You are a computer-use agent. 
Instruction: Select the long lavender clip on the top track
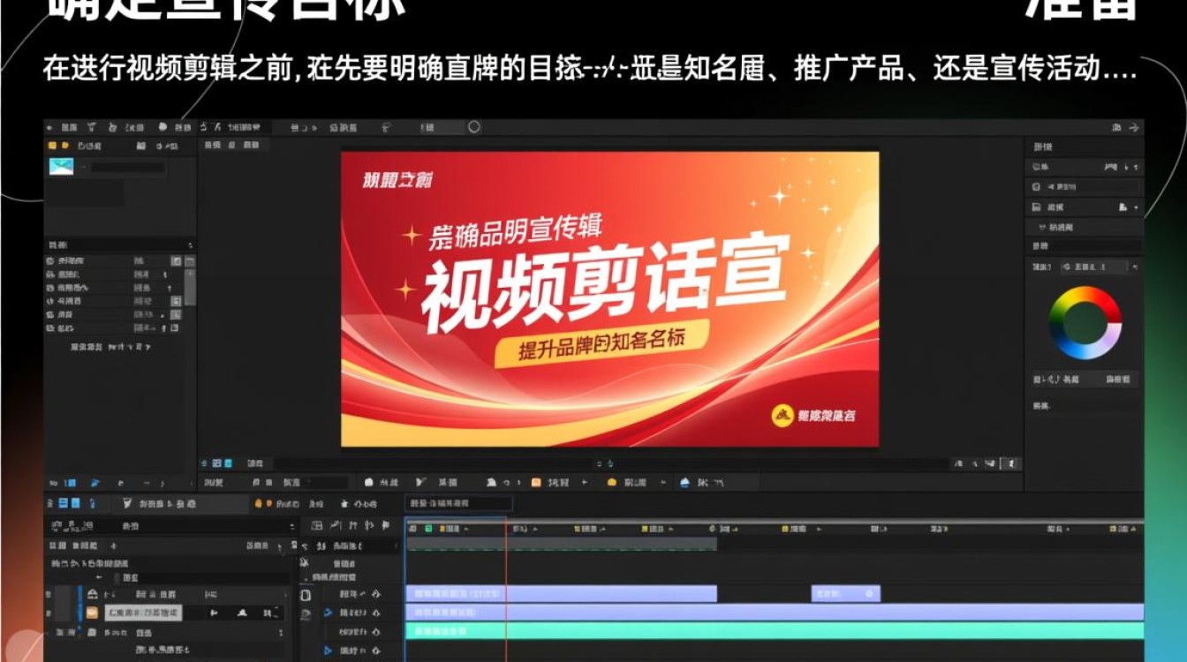pyautogui.click(x=561, y=594)
